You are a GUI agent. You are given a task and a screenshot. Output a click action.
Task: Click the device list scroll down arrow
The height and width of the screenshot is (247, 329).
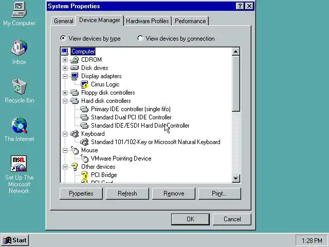click(236, 179)
